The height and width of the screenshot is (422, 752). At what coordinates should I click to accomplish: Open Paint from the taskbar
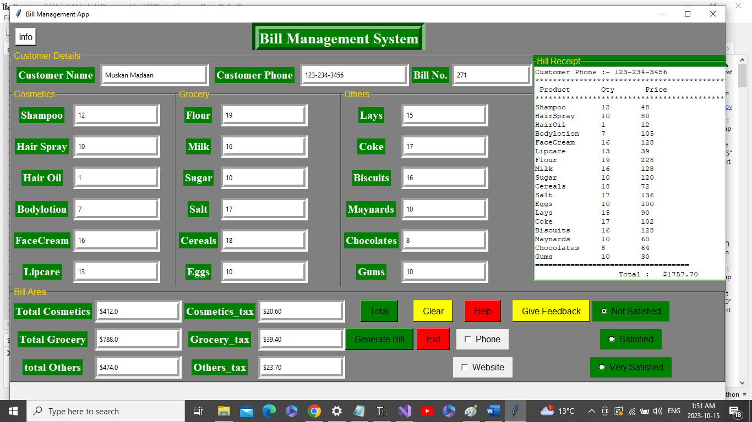471,410
